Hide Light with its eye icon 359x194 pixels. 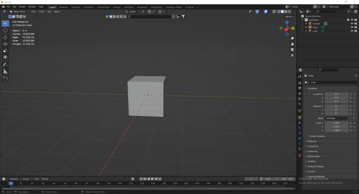[x=352, y=31]
